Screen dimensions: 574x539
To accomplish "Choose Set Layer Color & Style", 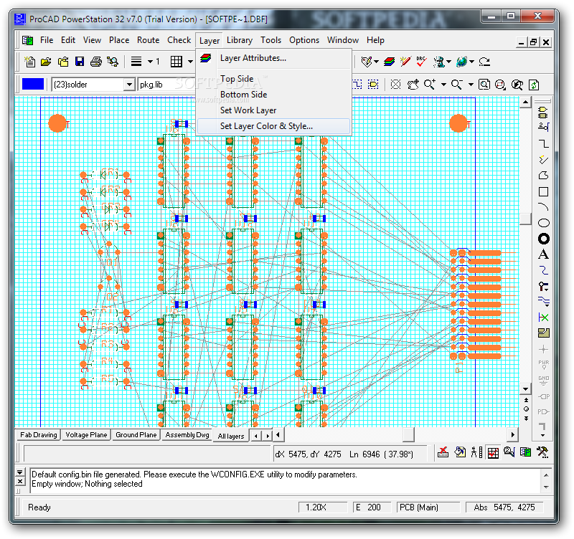I will coord(274,126).
